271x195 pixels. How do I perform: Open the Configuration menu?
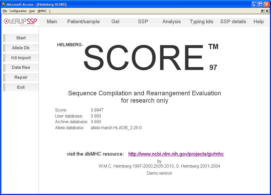coord(18,11)
